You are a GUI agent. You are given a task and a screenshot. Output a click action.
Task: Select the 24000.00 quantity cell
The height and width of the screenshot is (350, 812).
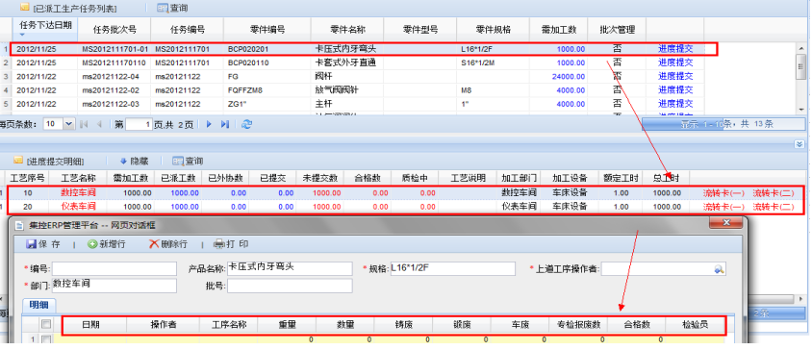568,77
